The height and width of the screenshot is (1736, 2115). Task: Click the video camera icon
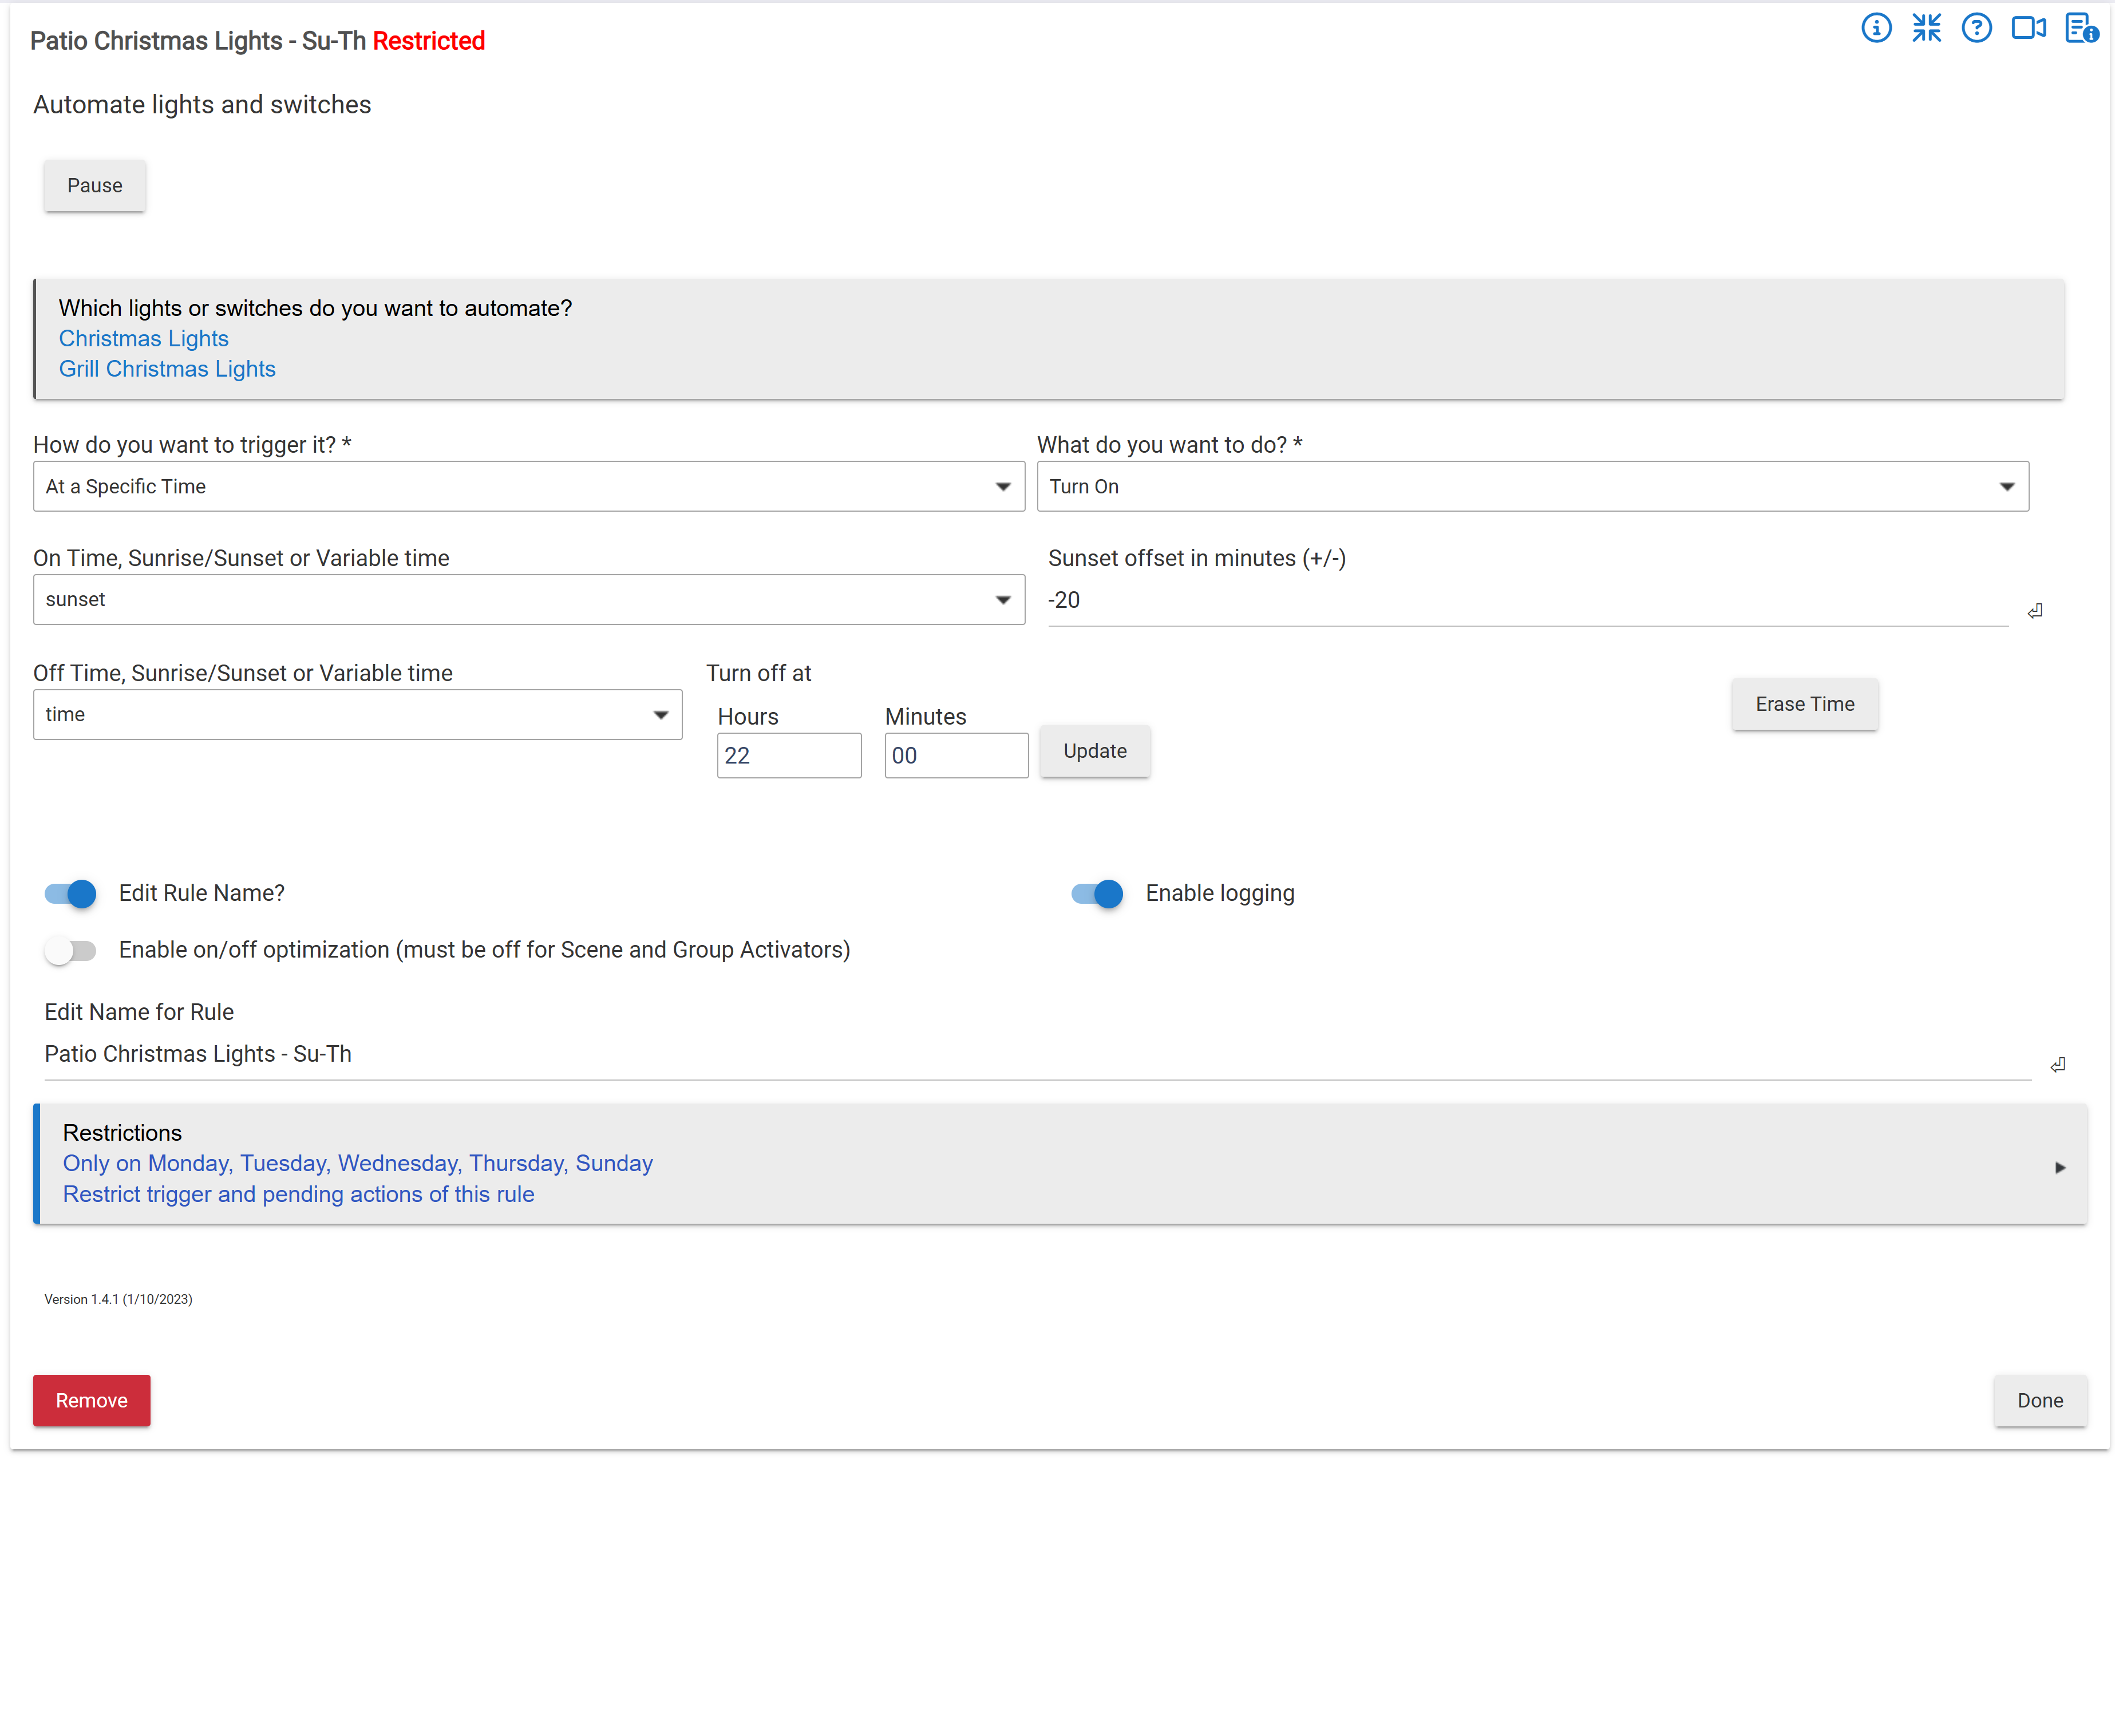point(2028,28)
